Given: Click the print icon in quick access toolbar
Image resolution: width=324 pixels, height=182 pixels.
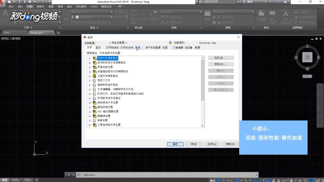Looking at the screenshot, I should (x=30, y=1).
